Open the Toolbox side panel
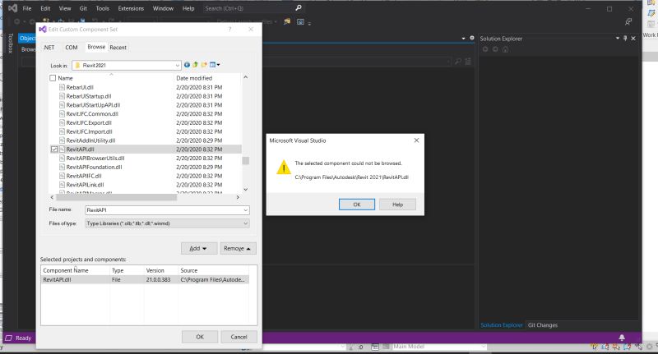The width and height of the screenshot is (658, 354). click(11, 44)
